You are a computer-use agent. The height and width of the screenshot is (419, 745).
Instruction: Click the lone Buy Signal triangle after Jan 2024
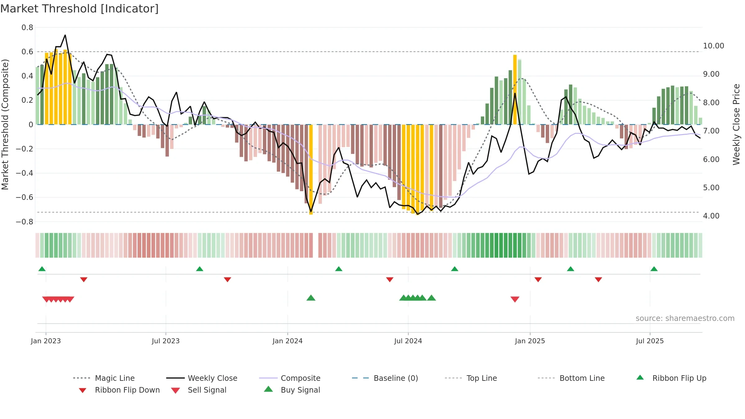click(311, 298)
